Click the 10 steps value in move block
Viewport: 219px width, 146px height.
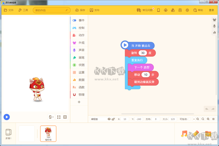146,75
